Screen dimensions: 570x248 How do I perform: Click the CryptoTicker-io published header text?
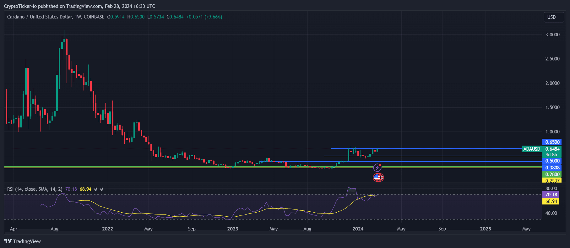pos(79,6)
